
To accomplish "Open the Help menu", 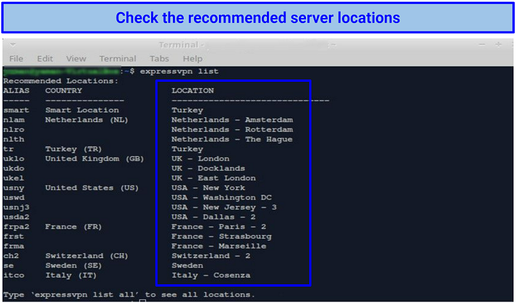I will pos(193,59).
